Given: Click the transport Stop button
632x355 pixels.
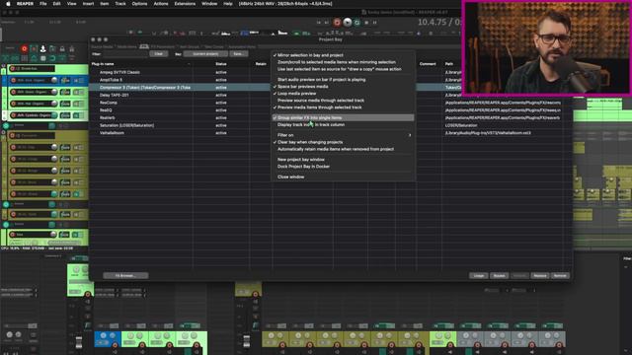Looking at the screenshot, I should click(366, 23).
